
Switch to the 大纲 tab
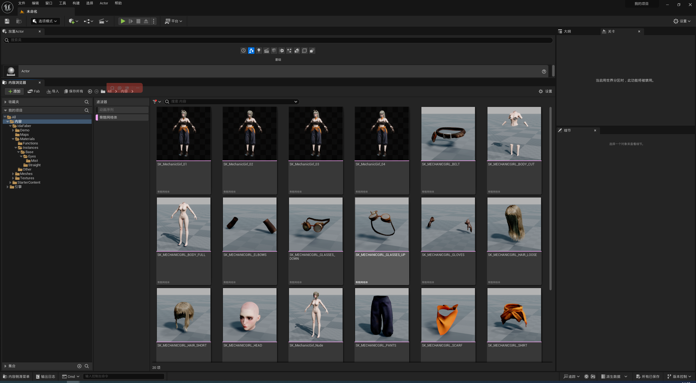point(567,31)
